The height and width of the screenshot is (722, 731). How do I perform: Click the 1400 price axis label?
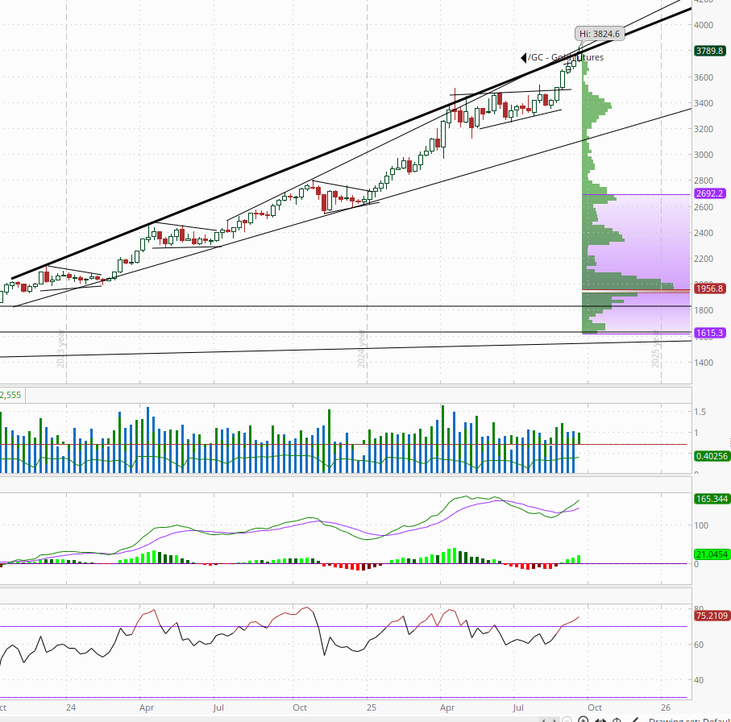(704, 362)
